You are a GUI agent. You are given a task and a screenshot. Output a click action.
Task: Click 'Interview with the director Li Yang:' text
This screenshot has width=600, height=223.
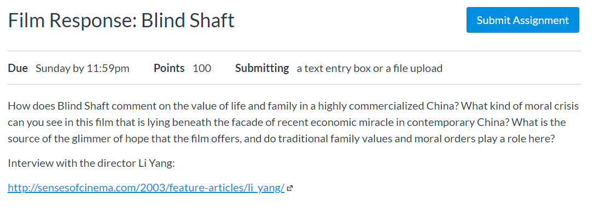coord(91,163)
